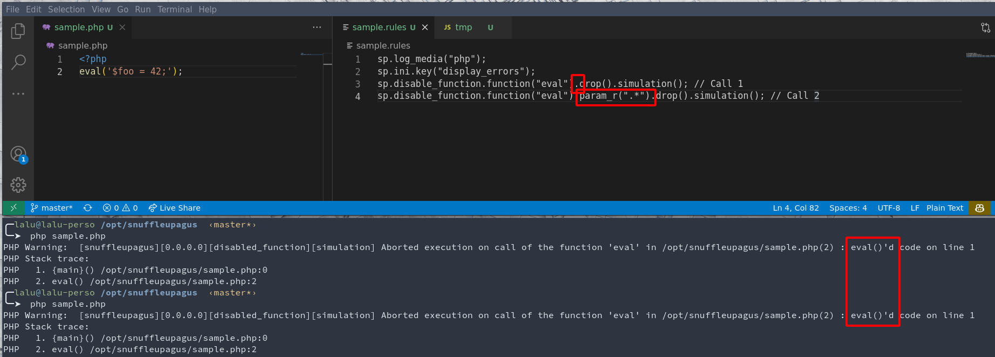Click line number 4 in sample.rules gutter
This screenshot has width=995, height=357.
coord(357,96)
